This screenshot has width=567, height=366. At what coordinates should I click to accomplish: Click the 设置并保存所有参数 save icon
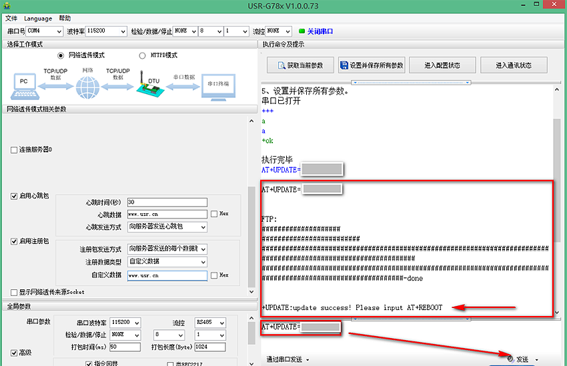(344, 65)
